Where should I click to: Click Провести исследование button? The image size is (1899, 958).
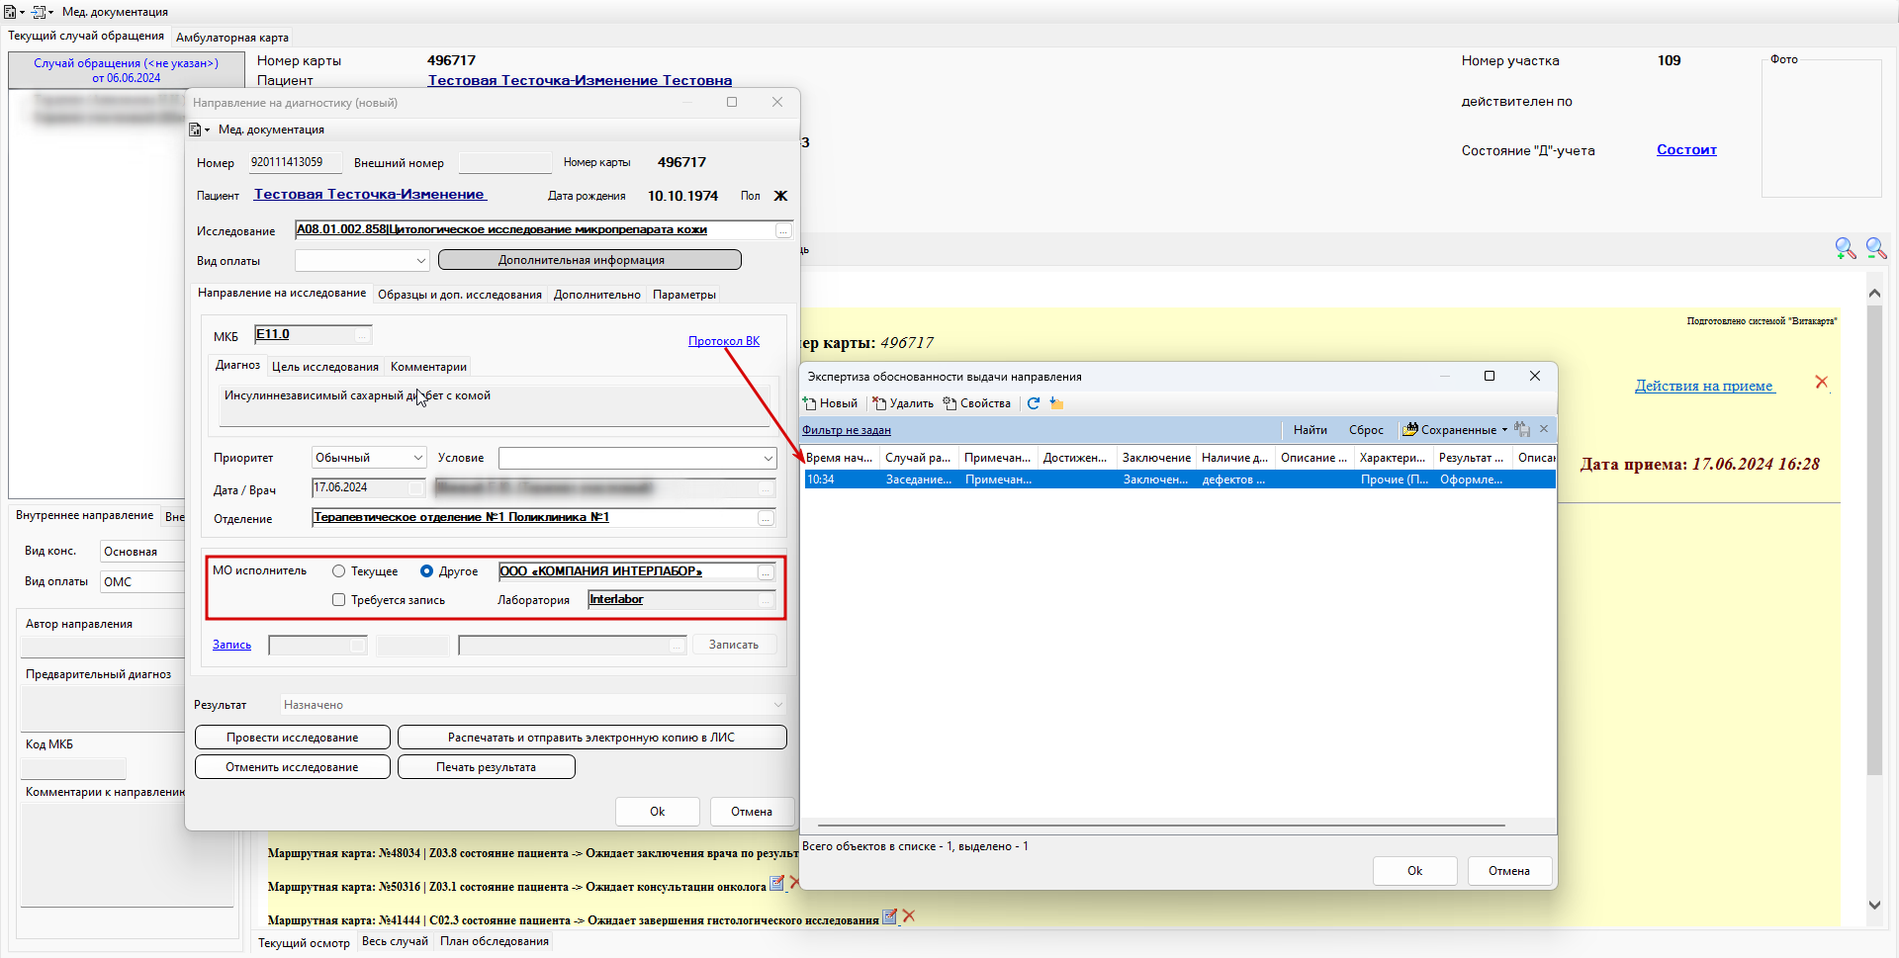tap(293, 738)
